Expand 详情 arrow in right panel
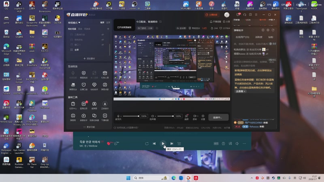The width and height of the screenshot is (324, 182). coord(271,20)
